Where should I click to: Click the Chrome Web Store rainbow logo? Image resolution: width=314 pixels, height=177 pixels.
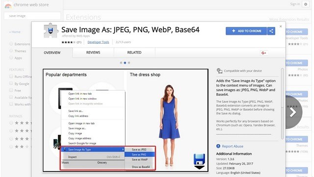coord(8,5)
